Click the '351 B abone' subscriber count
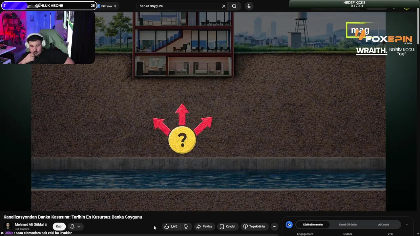The height and width of the screenshot is (236, 420). point(22,229)
